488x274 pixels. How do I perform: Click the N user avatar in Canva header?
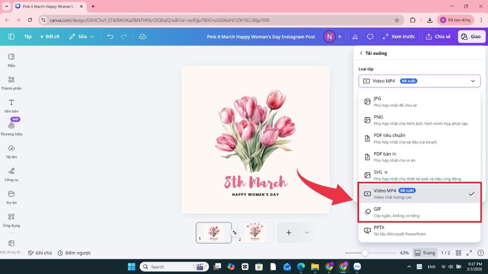pyautogui.click(x=329, y=37)
